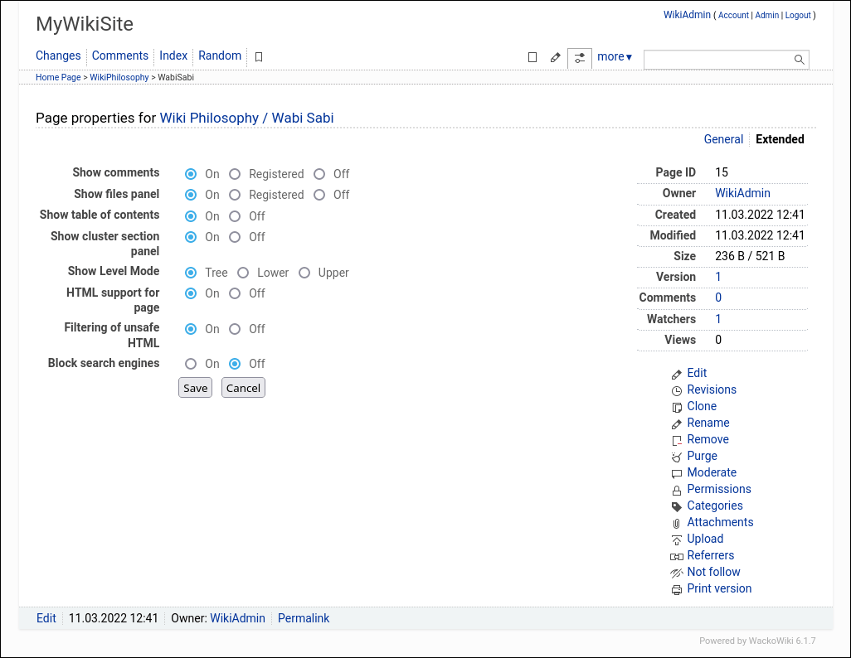Viewport: 851px width, 658px height.
Task: Click the Referrers chain-link icon
Action: click(x=676, y=555)
